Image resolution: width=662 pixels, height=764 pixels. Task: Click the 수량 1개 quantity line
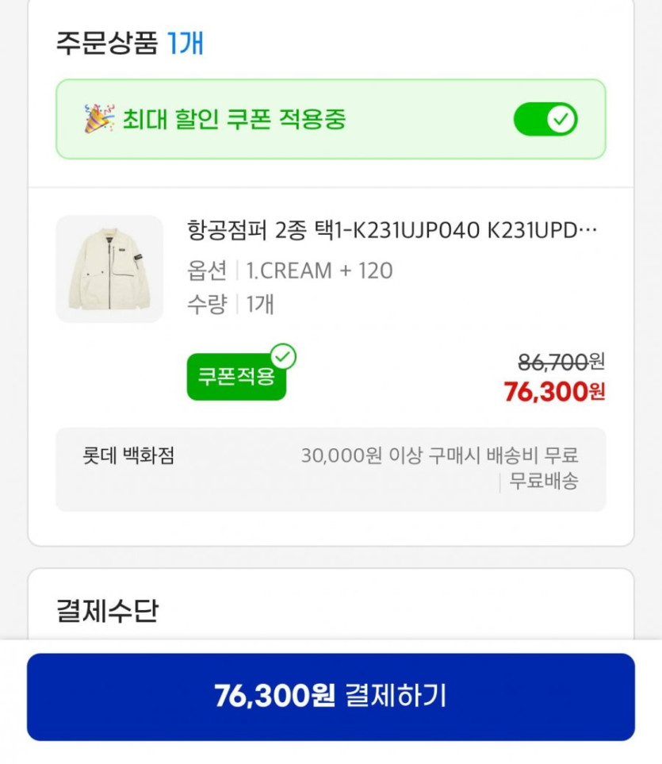230,304
